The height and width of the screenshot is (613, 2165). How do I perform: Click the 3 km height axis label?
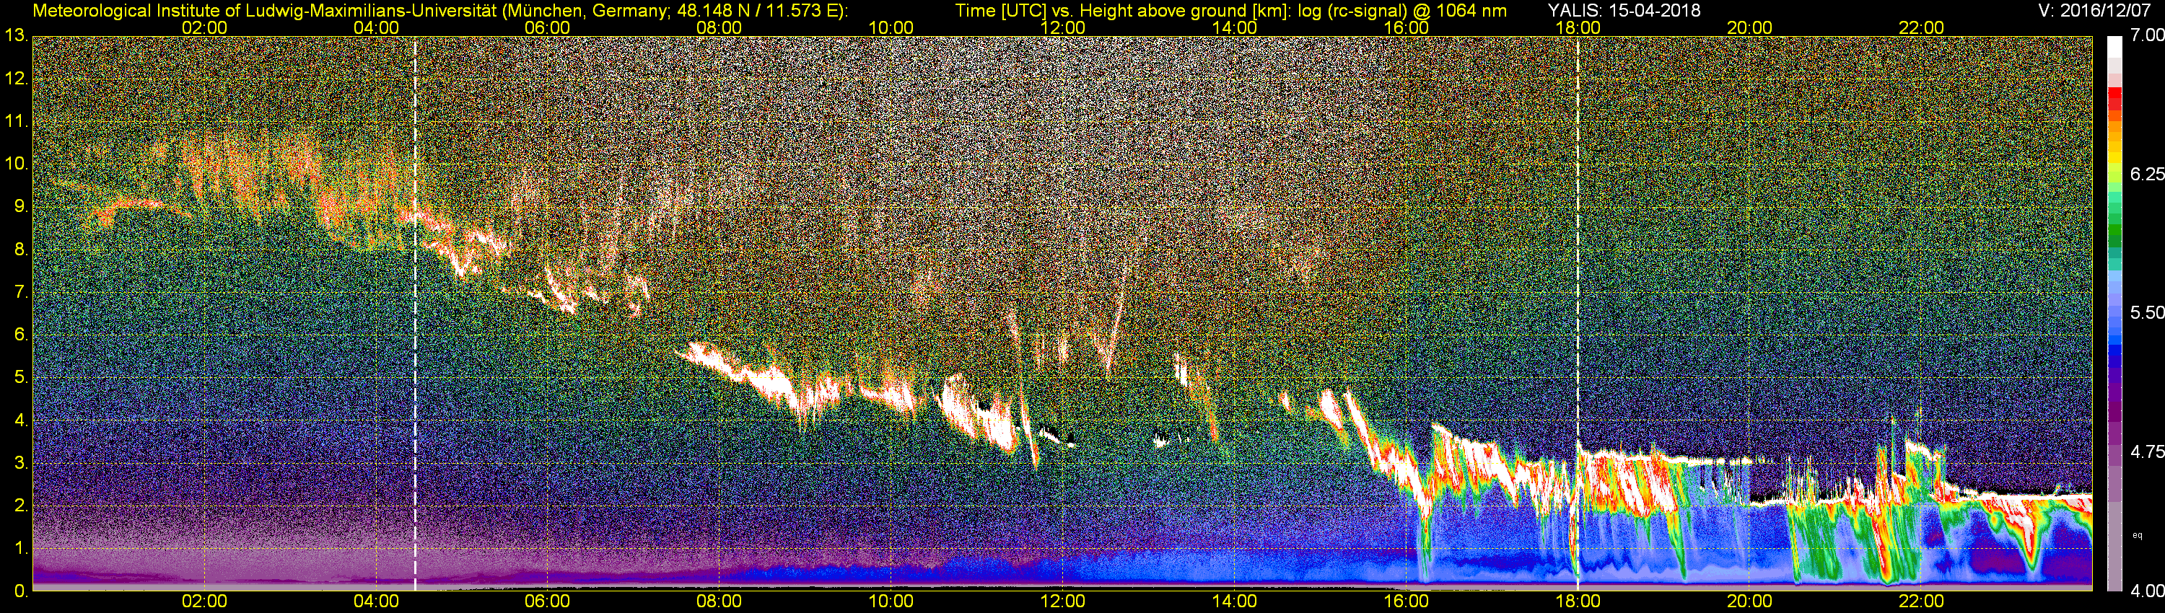(x=21, y=463)
